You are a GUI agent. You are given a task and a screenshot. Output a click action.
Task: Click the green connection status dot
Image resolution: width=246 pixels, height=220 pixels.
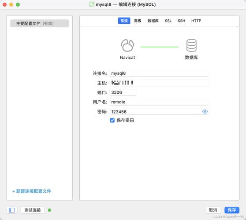coord(49,210)
